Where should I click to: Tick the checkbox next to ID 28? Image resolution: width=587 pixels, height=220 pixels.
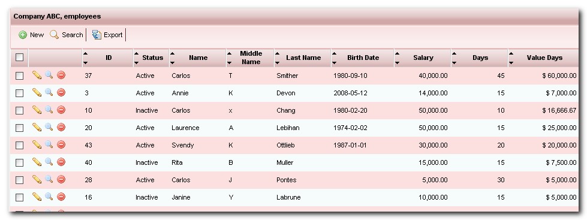click(x=19, y=180)
